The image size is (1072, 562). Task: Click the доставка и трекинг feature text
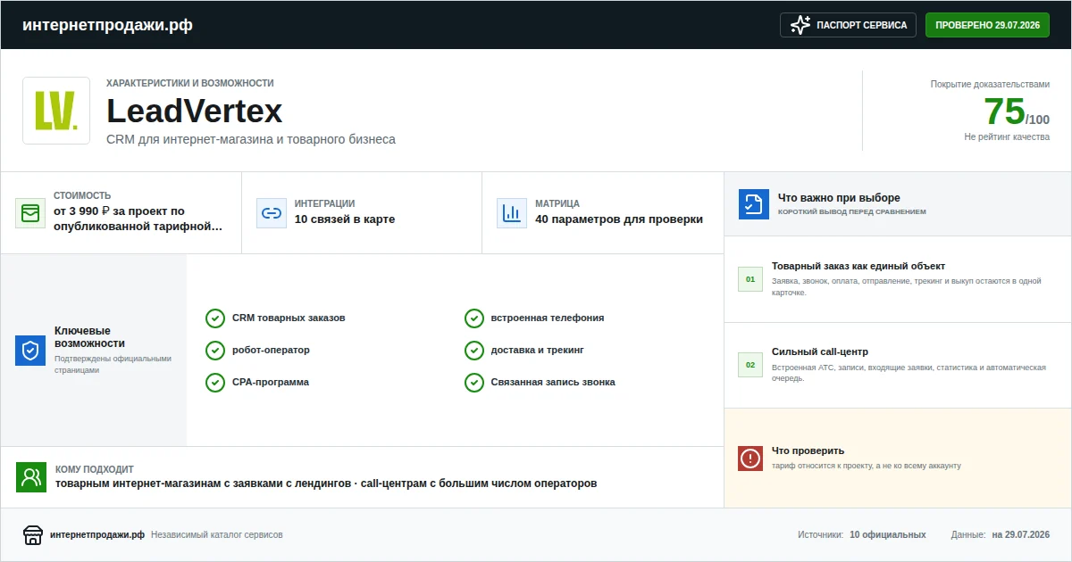[538, 350]
